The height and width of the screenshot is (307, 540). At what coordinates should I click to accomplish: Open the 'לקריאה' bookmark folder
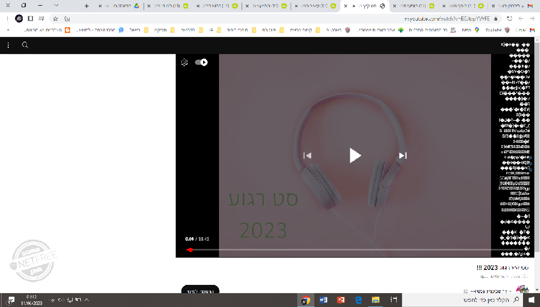tap(192, 30)
